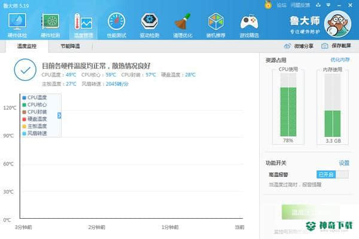Click the download arrow icon in title bar

318,5
